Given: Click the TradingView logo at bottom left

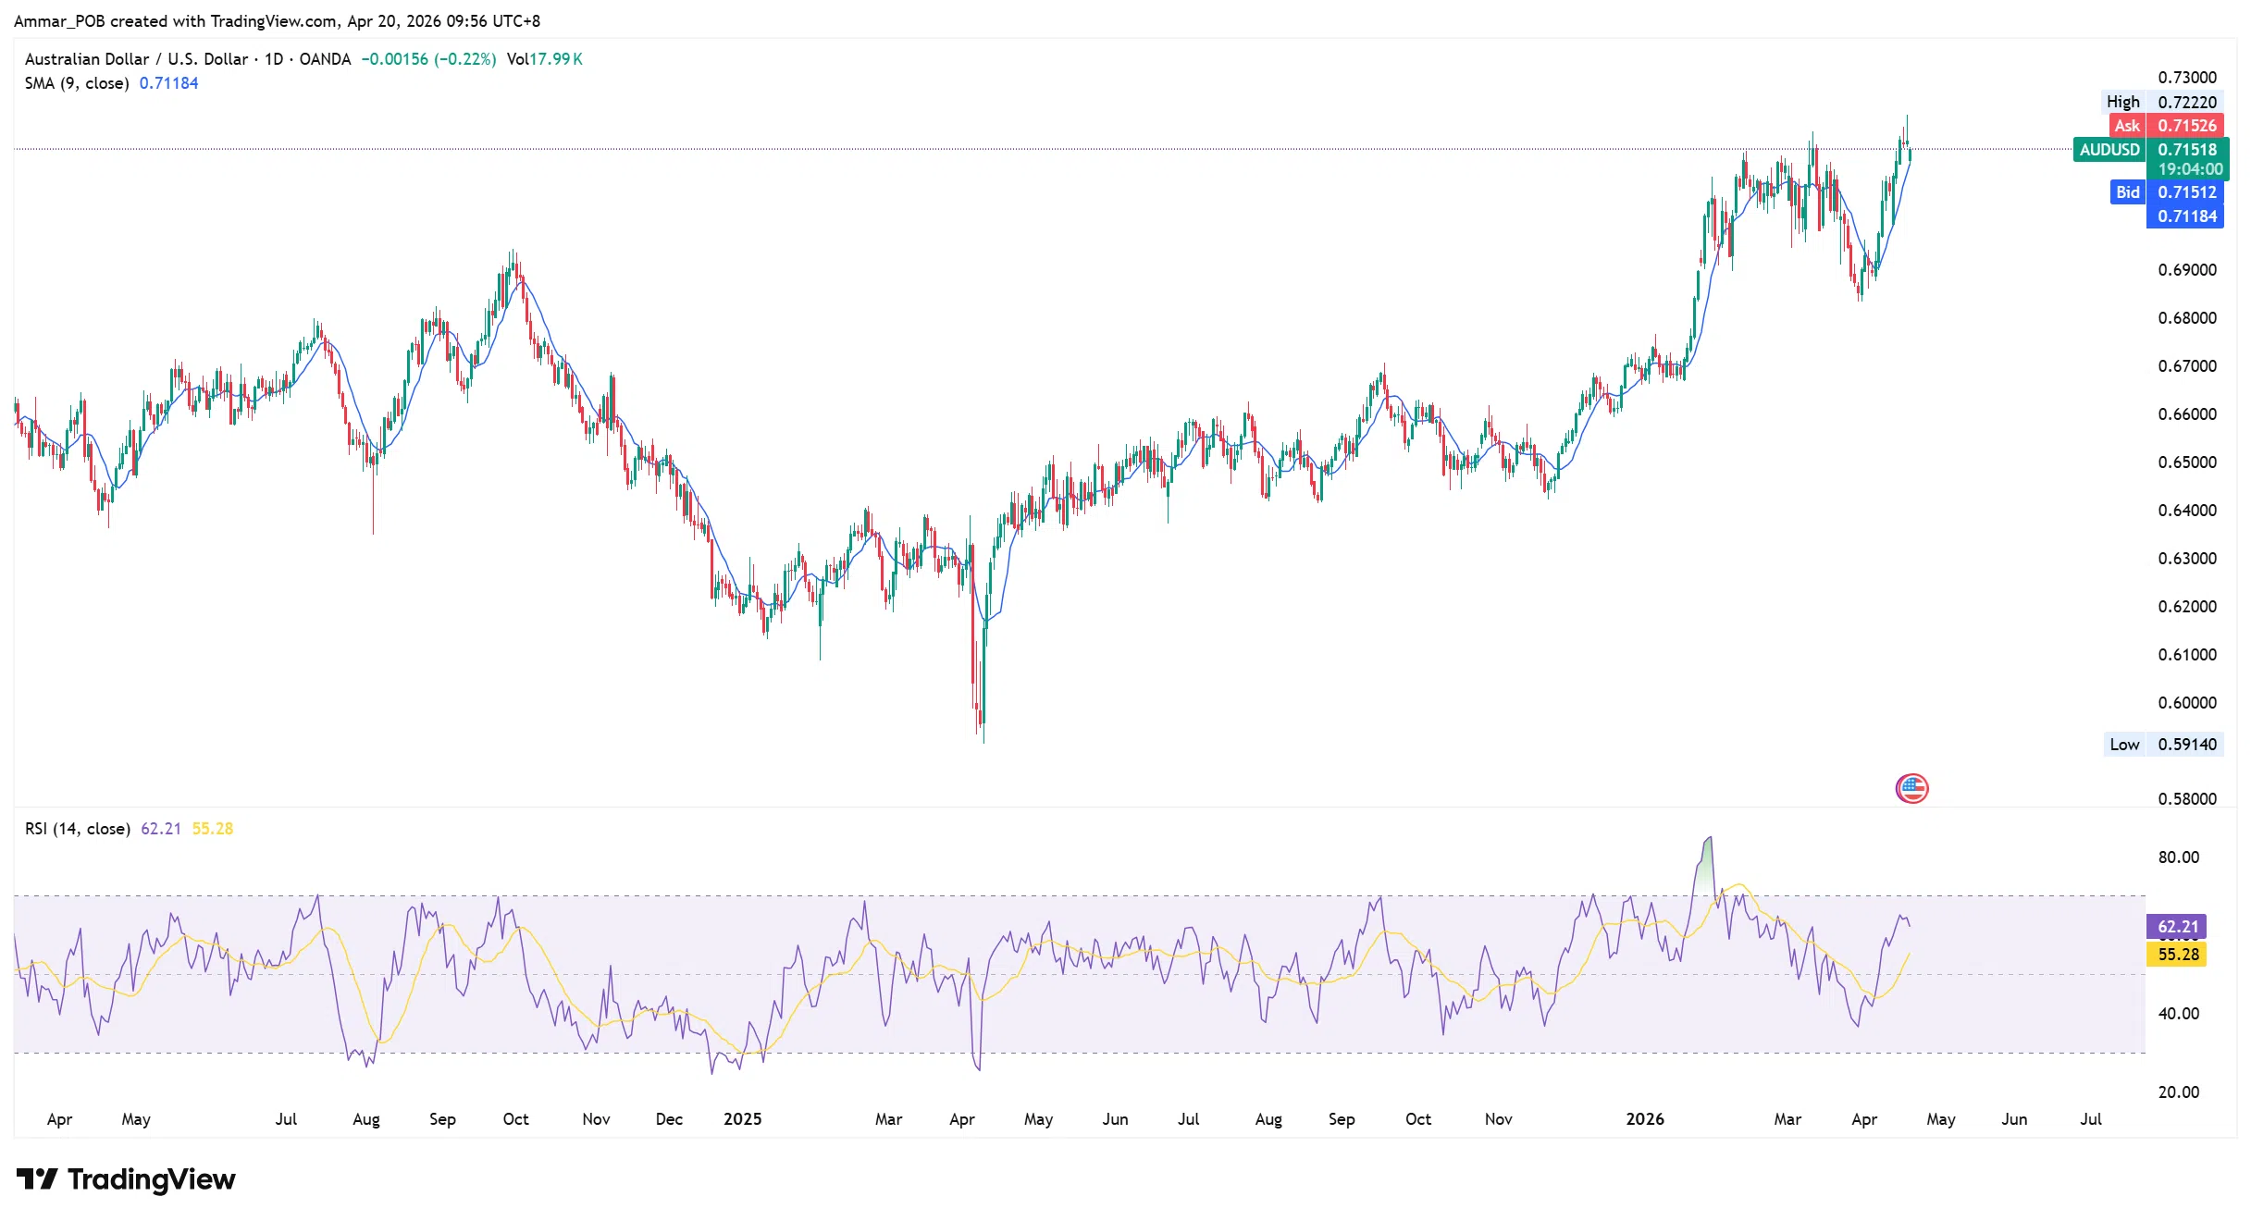Looking at the screenshot, I should pyautogui.click(x=126, y=1179).
